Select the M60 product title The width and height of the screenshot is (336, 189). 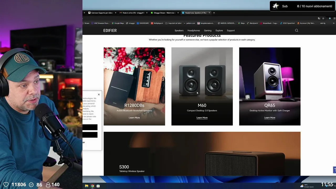pos(202,105)
